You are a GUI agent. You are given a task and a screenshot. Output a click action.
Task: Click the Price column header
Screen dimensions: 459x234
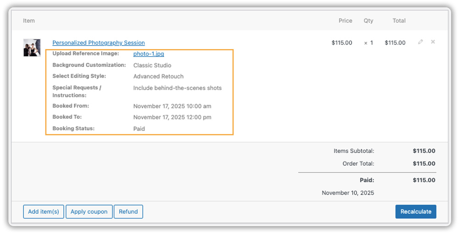coord(345,21)
